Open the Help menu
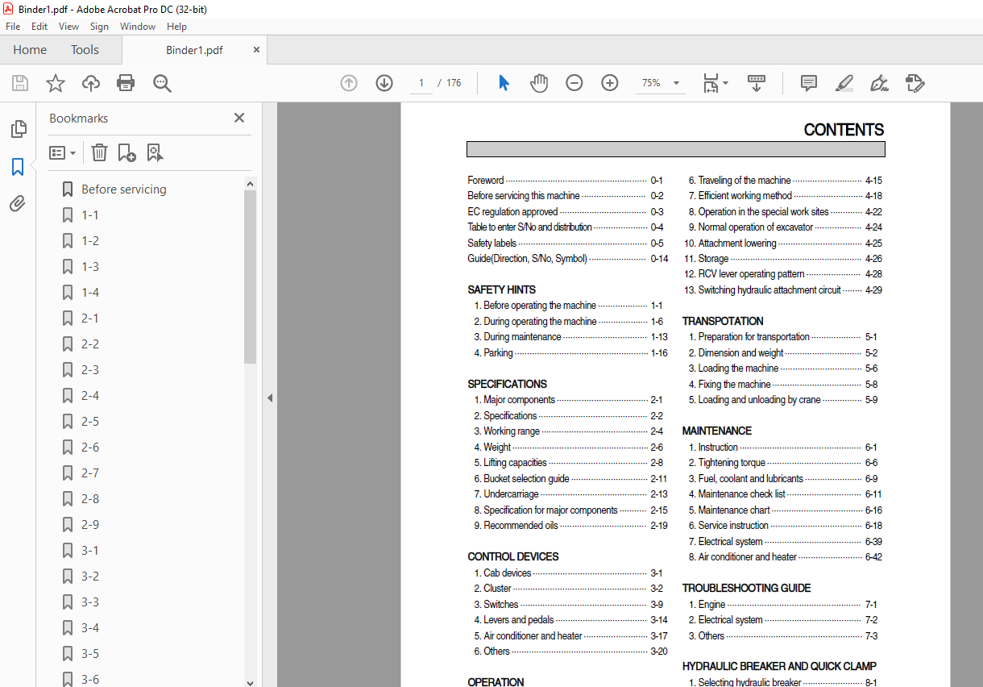This screenshot has height=687, width=983. [x=176, y=27]
